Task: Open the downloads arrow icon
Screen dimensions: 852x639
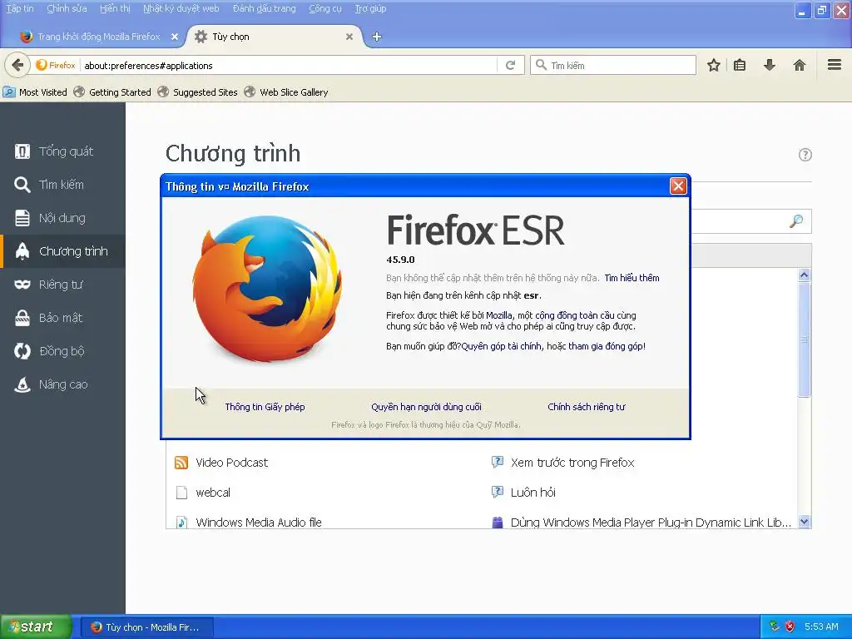Action: [x=770, y=65]
